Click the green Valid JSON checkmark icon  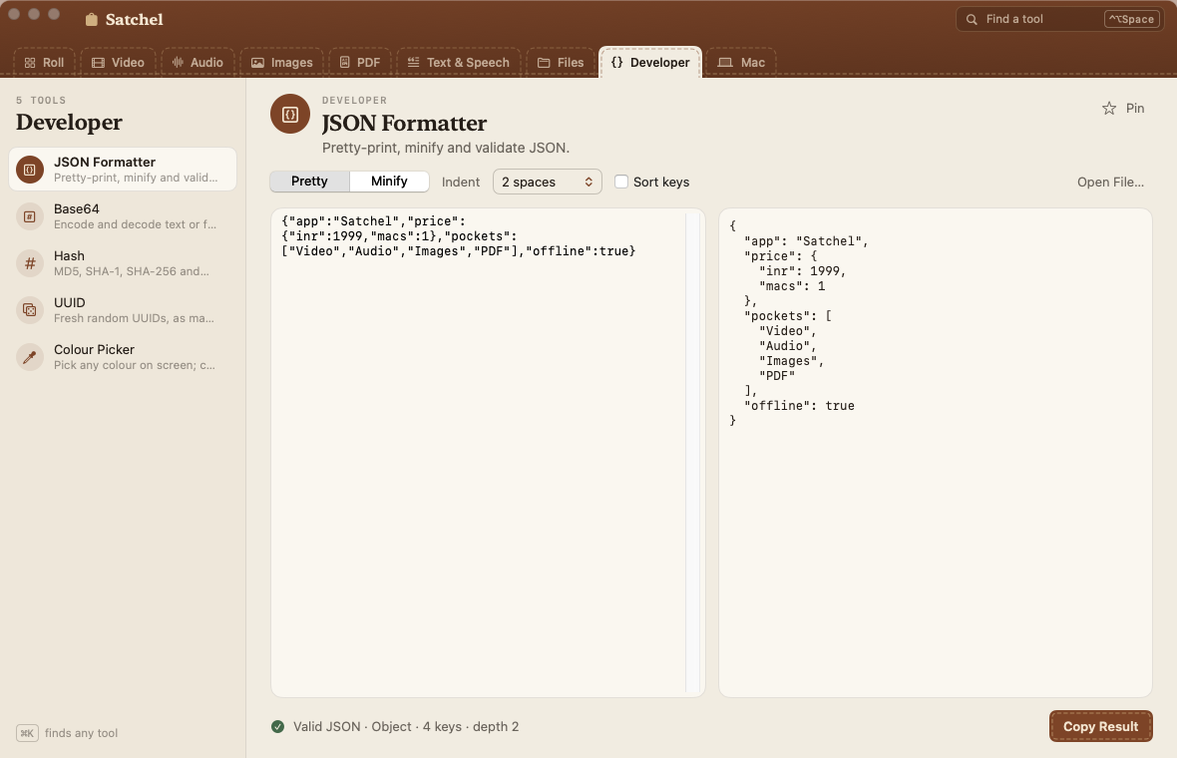[277, 726]
